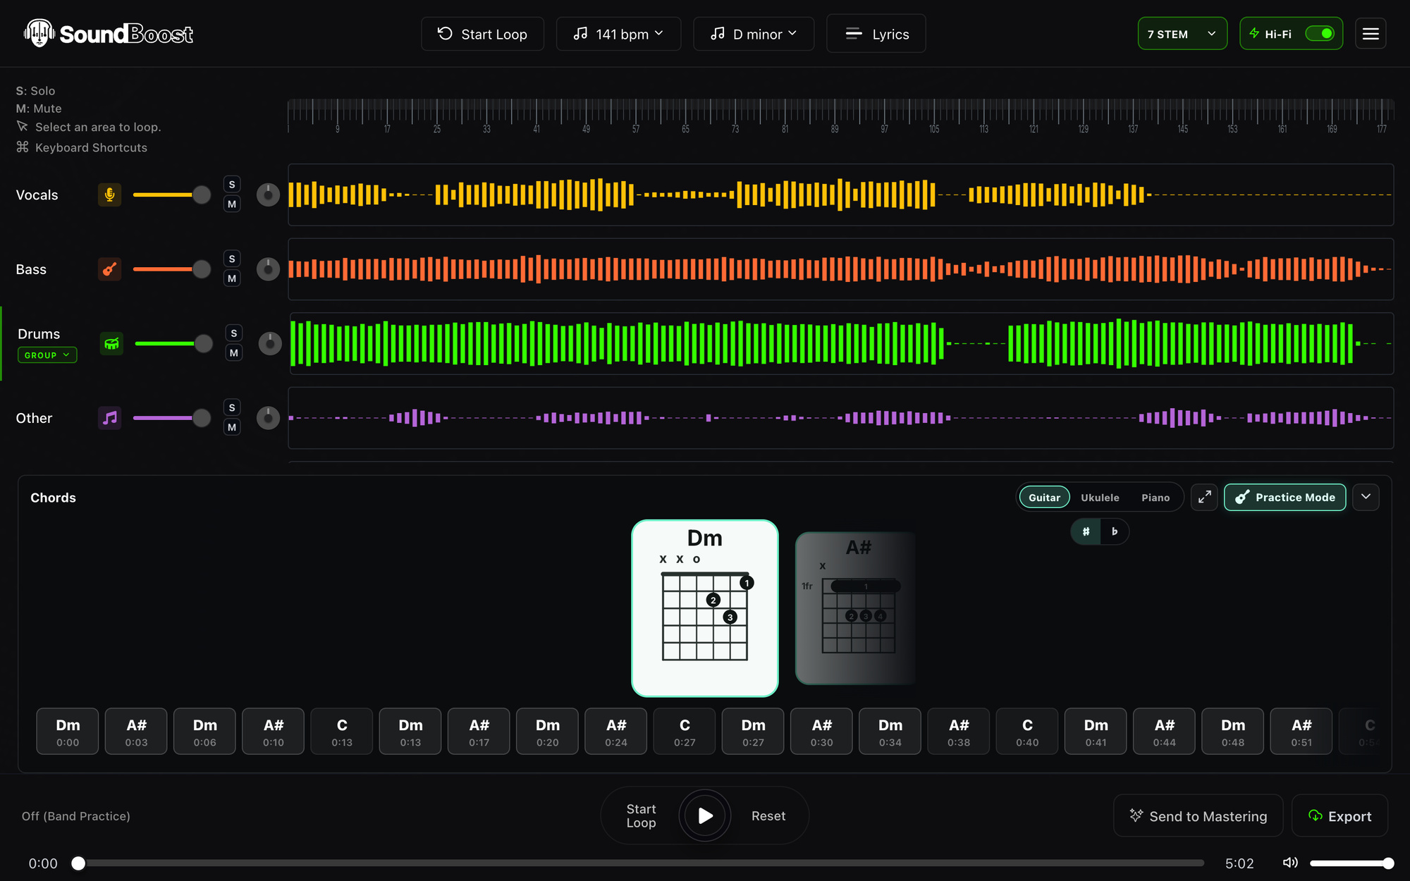This screenshot has height=881, width=1410.
Task: Expand chords panel to fullscreen
Action: pos(1204,497)
